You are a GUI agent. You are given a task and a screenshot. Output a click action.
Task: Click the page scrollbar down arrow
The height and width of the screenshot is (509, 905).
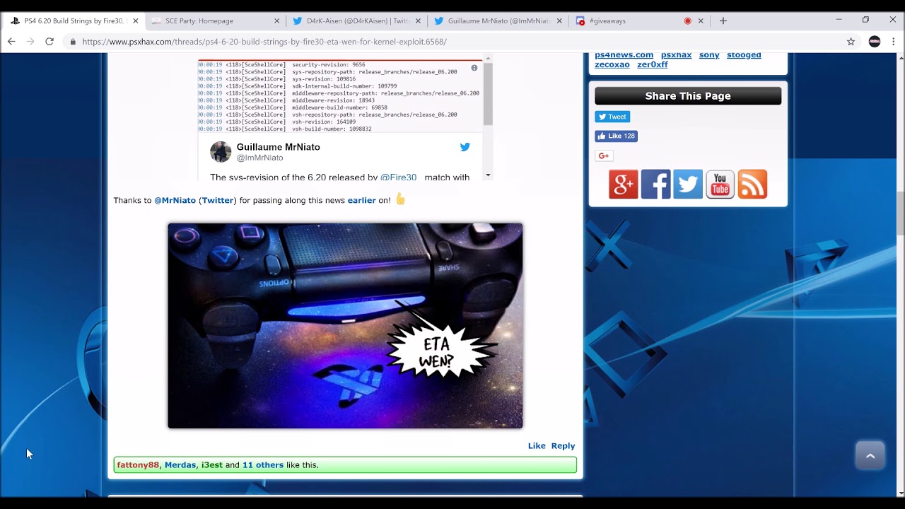tap(900, 493)
